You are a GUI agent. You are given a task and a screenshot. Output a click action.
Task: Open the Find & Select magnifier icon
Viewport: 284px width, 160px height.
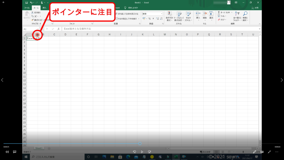(245, 14)
